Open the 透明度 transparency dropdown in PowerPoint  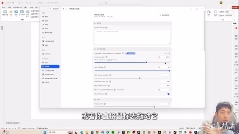(27, 14)
